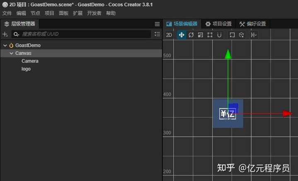Image resolution: width=298 pixels, height=181 pixels.
Task: Open the 节点 menu
Action: coord(35,13)
